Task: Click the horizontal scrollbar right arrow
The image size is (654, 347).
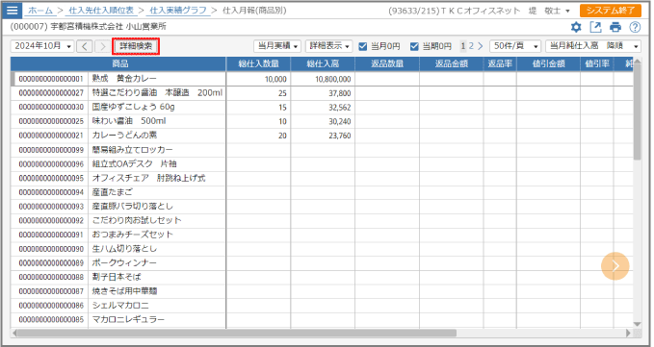Action: [x=629, y=333]
